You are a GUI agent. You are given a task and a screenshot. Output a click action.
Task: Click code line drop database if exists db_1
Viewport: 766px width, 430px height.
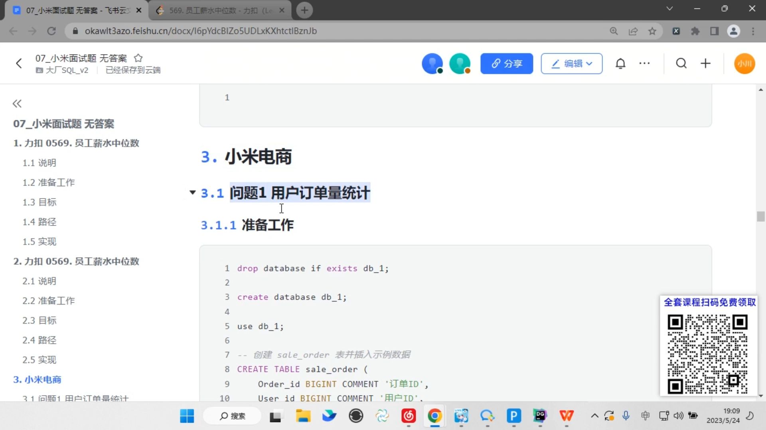click(x=313, y=268)
